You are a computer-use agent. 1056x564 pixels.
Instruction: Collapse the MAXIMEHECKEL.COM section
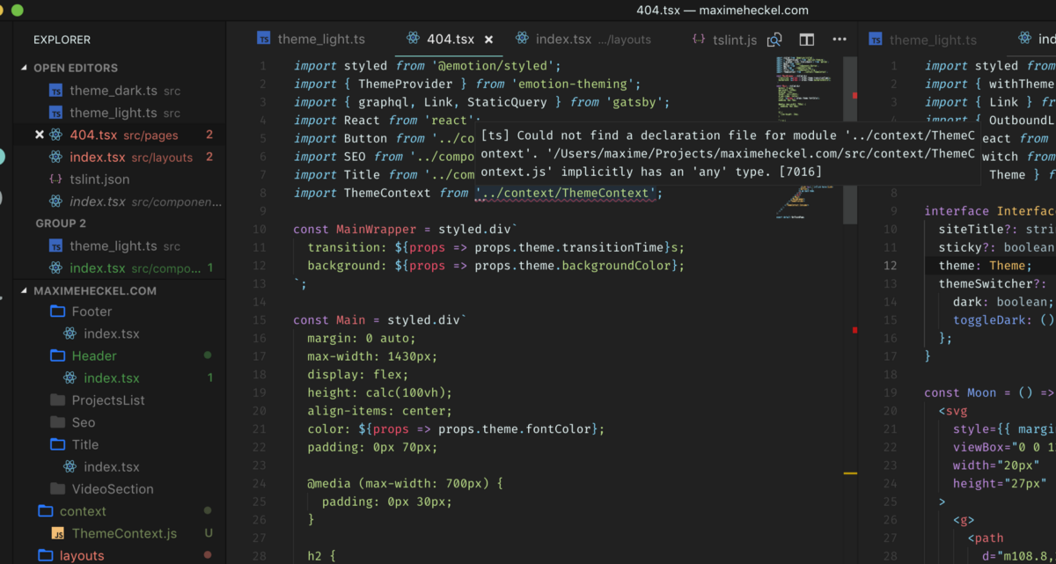coord(26,289)
